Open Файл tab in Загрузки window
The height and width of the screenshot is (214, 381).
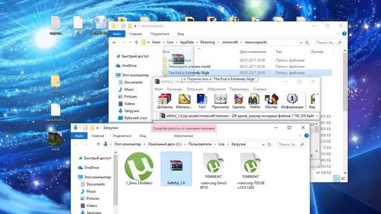pyautogui.click(x=79, y=136)
